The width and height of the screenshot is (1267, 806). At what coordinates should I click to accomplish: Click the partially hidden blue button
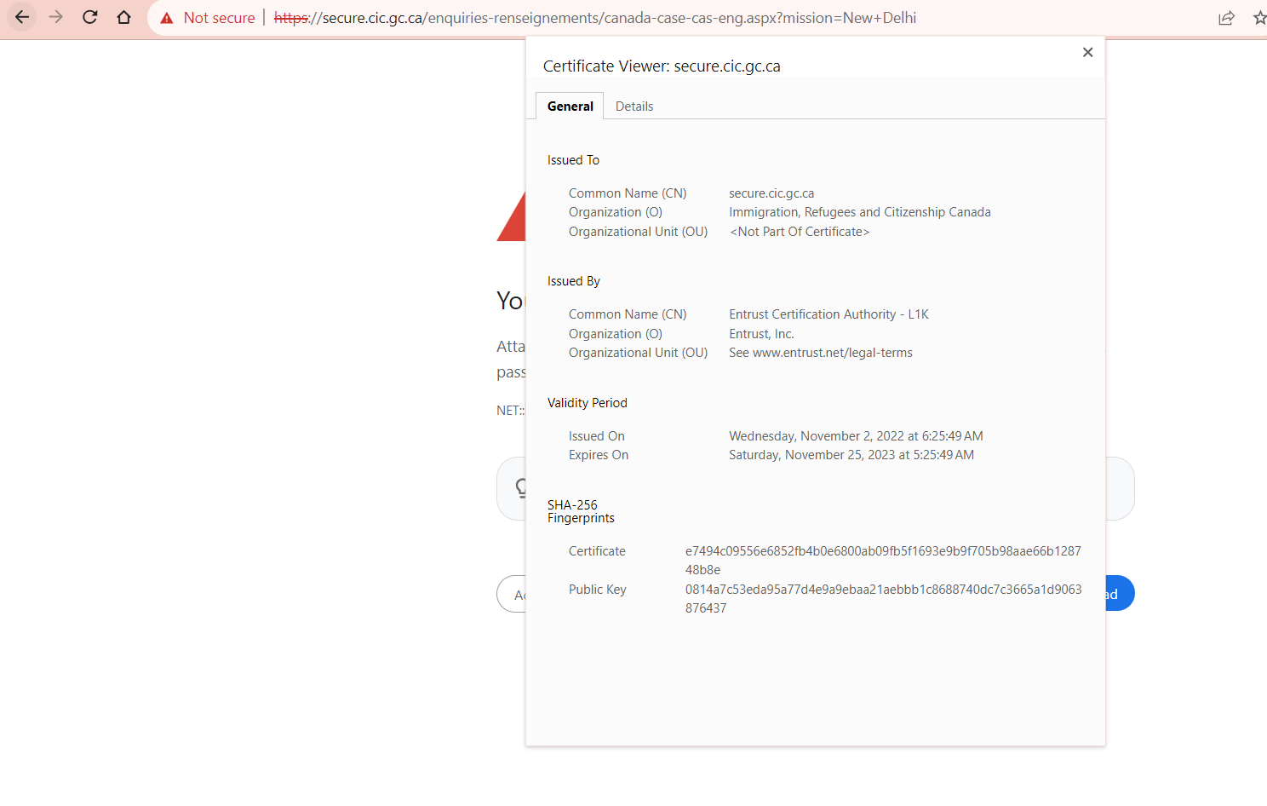pyautogui.click(x=1119, y=594)
